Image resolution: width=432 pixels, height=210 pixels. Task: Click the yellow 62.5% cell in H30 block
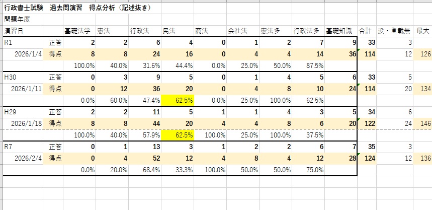tap(177, 100)
